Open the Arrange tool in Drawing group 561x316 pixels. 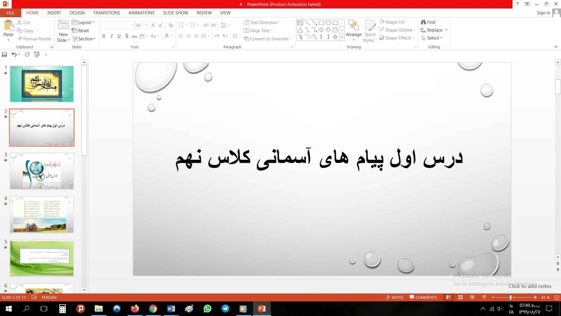353,30
